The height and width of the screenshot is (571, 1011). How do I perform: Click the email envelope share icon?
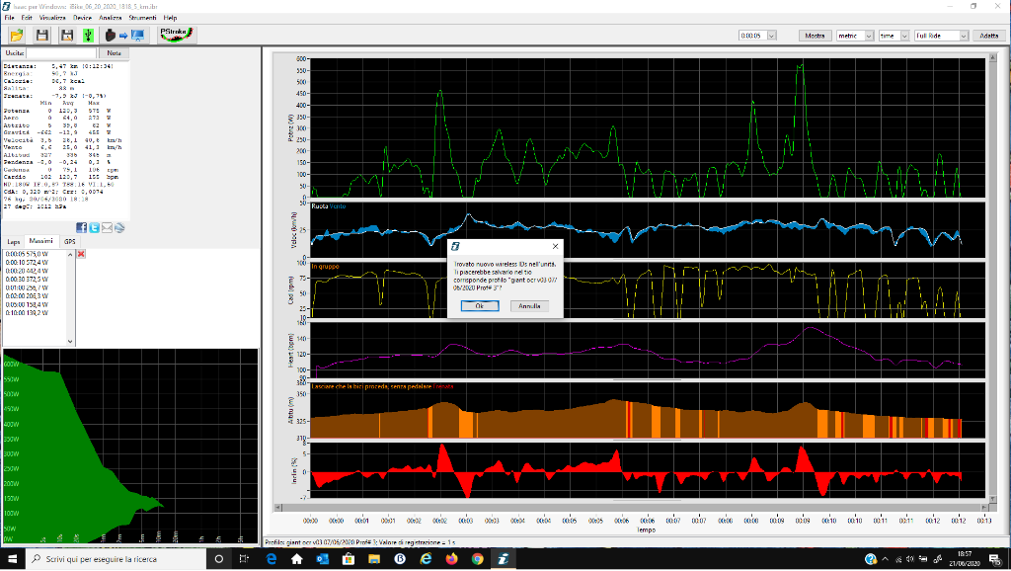pos(107,227)
